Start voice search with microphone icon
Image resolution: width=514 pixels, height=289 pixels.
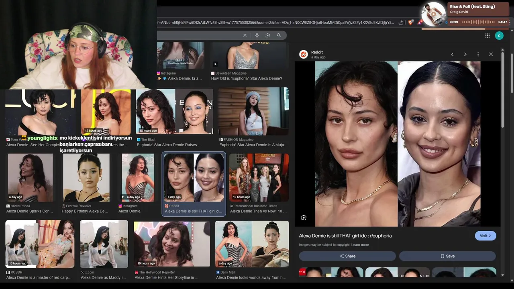click(x=257, y=35)
